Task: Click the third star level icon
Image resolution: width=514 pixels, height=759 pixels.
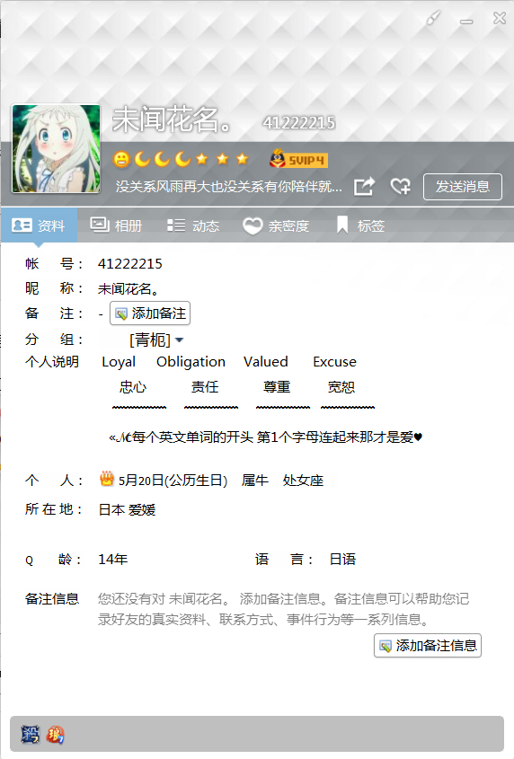Action: (x=243, y=159)
